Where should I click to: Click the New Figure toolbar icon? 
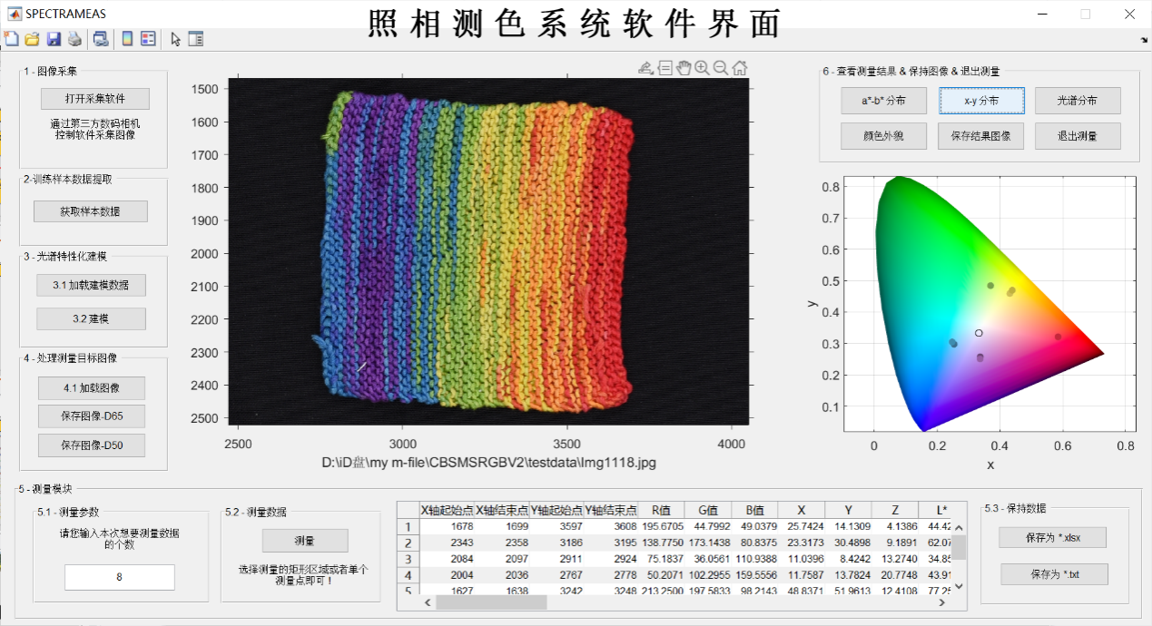12,39
